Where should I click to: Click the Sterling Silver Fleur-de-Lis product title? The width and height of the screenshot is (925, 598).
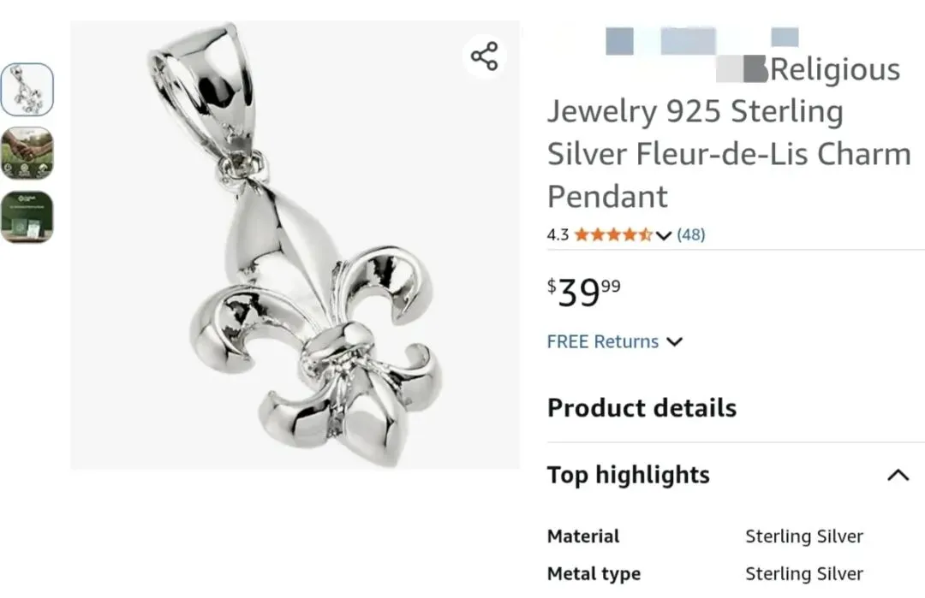729,154
